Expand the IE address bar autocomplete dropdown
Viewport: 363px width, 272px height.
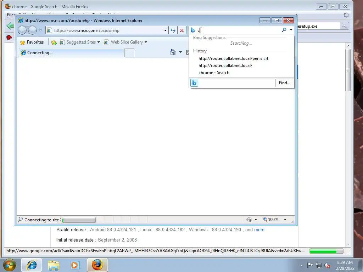(165, 30)
